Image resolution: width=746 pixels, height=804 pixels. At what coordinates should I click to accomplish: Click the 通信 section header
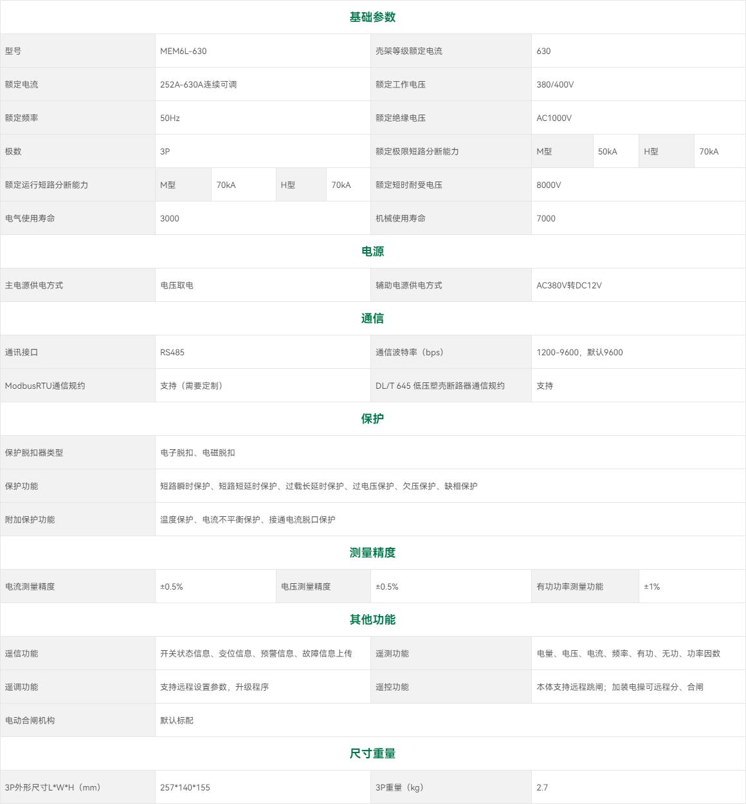click(372, 319)
